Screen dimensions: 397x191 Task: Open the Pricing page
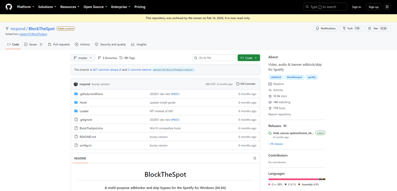(140, 7)
